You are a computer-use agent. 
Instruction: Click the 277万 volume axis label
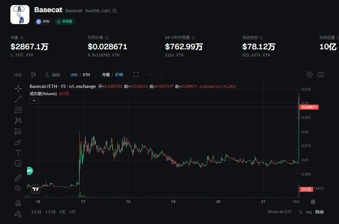(306, 189)
